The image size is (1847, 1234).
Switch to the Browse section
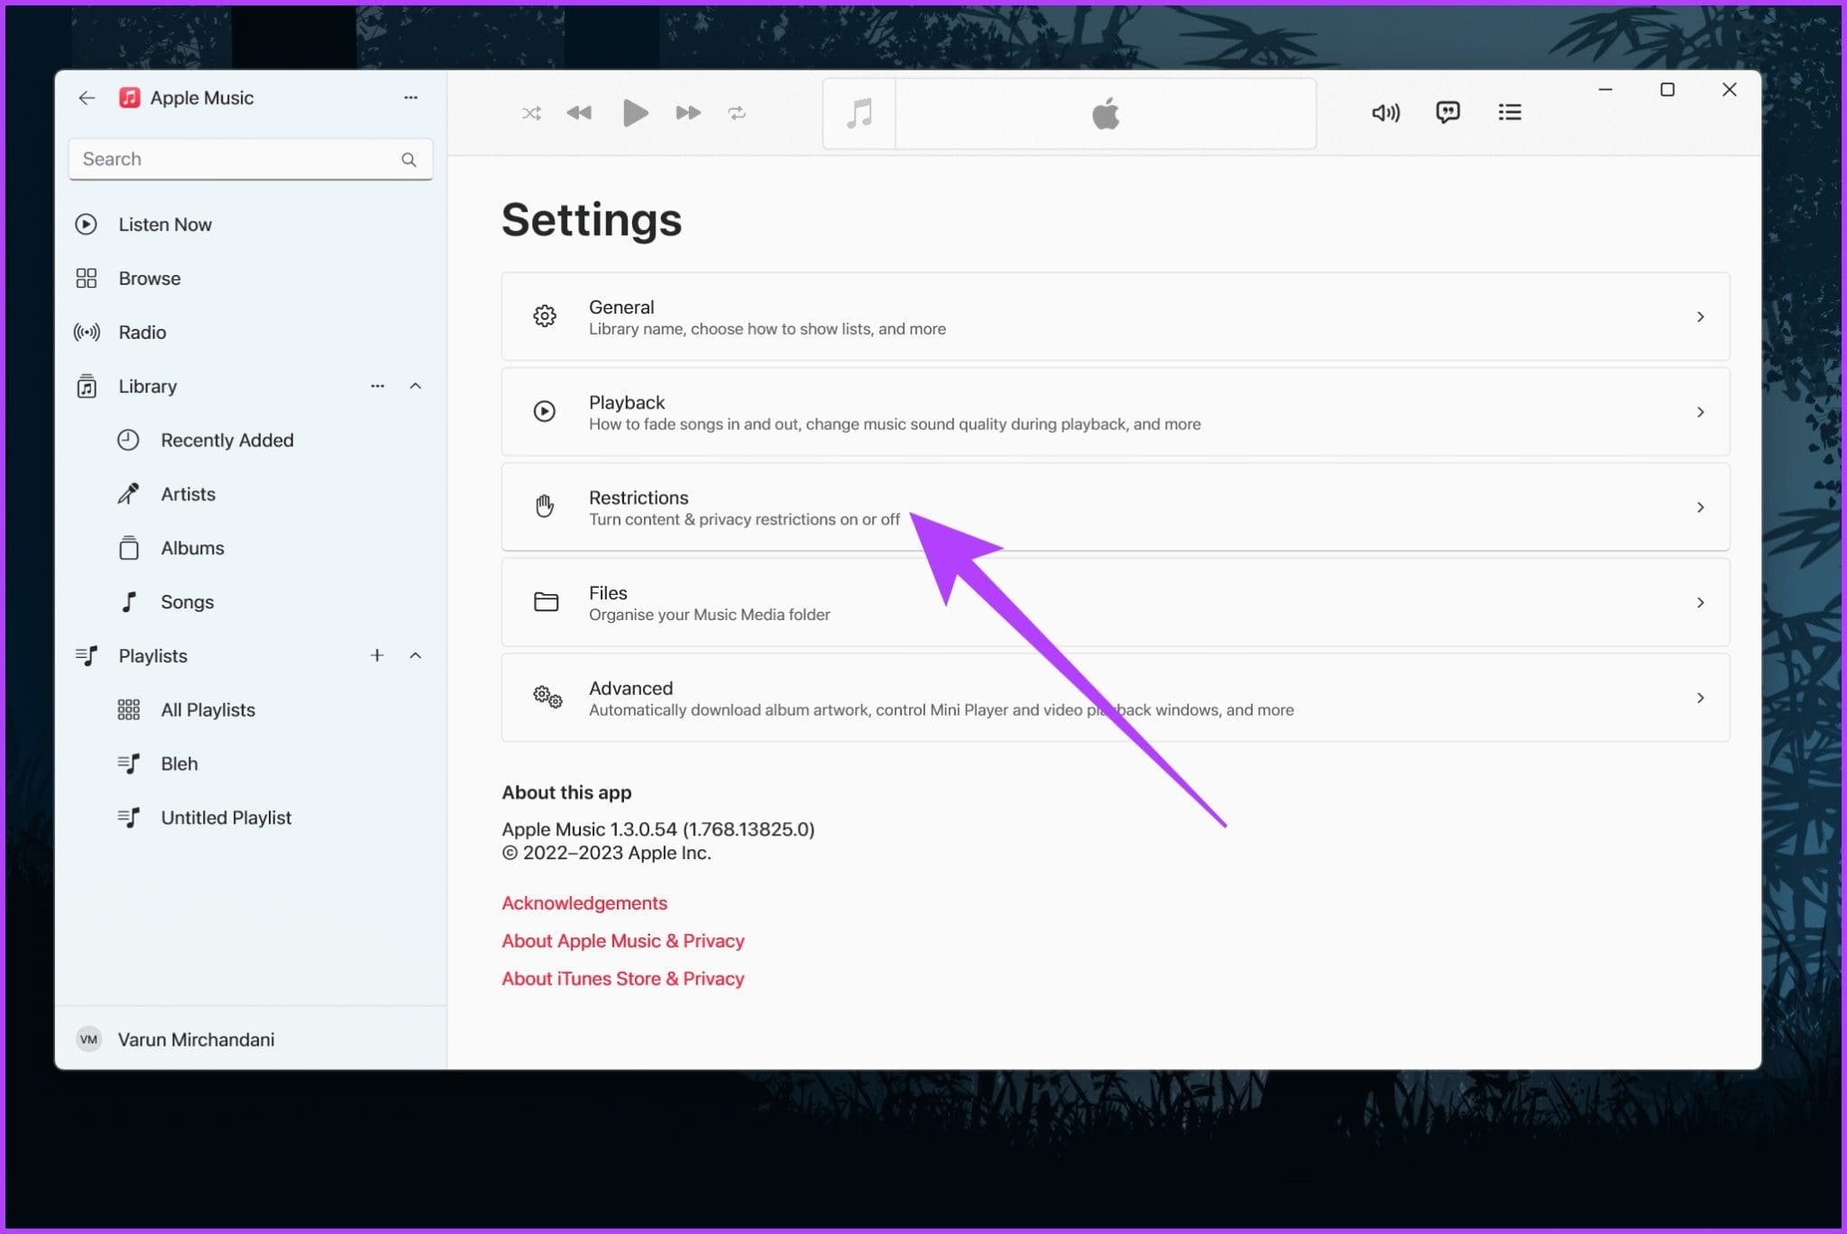click(150, 278)
